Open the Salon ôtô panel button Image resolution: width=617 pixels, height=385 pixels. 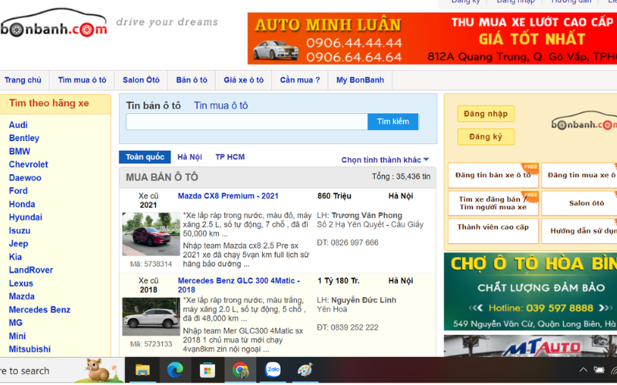pyautogui.click(x=579, y=203)
